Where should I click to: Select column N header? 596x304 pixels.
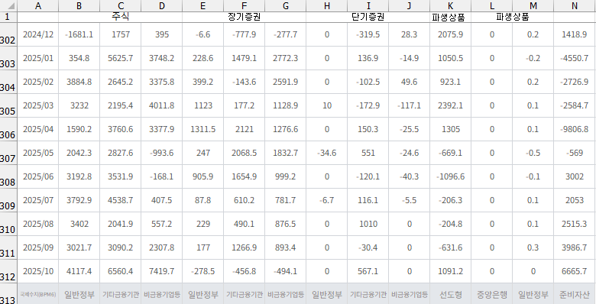(x=575, y=5)
